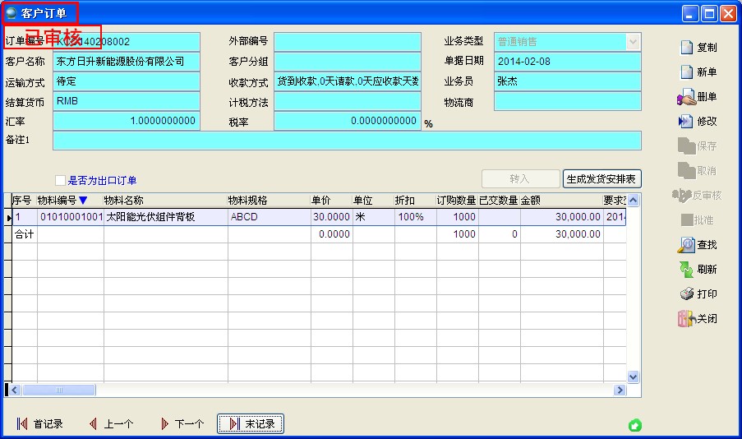Click the row indicator for row 1
This screenshot has height=439, width=742.
click(x=8, y=217)
